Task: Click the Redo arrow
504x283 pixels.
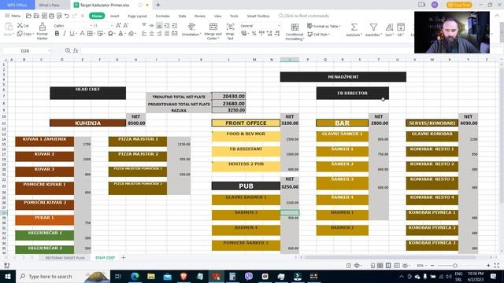Action: coord(75,16)
